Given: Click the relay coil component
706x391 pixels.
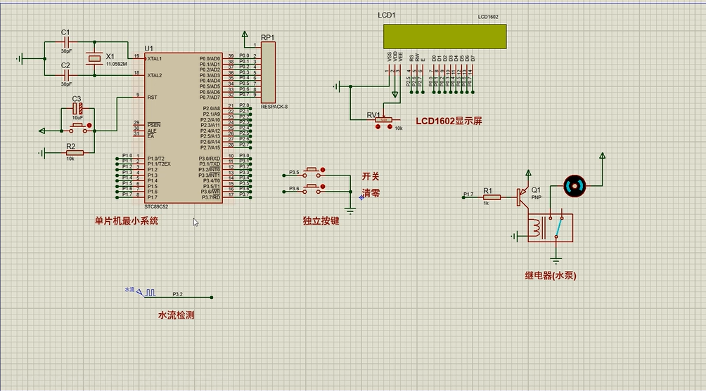Looking at the screenshot, I should pos(539,229).
